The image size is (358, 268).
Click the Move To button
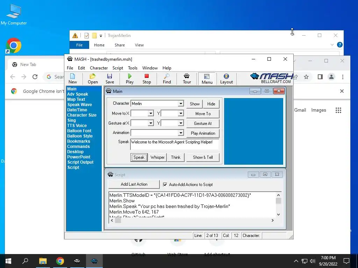(x=203, y=114)
